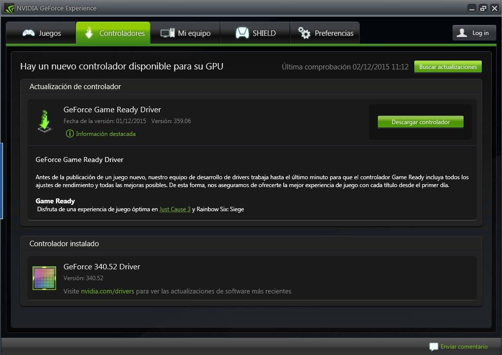Image resolution: width=502 pixels, height=355 pixels.
Task: Click 'Rainbow Six: Siege' text
Action: (x=220, y=209)
